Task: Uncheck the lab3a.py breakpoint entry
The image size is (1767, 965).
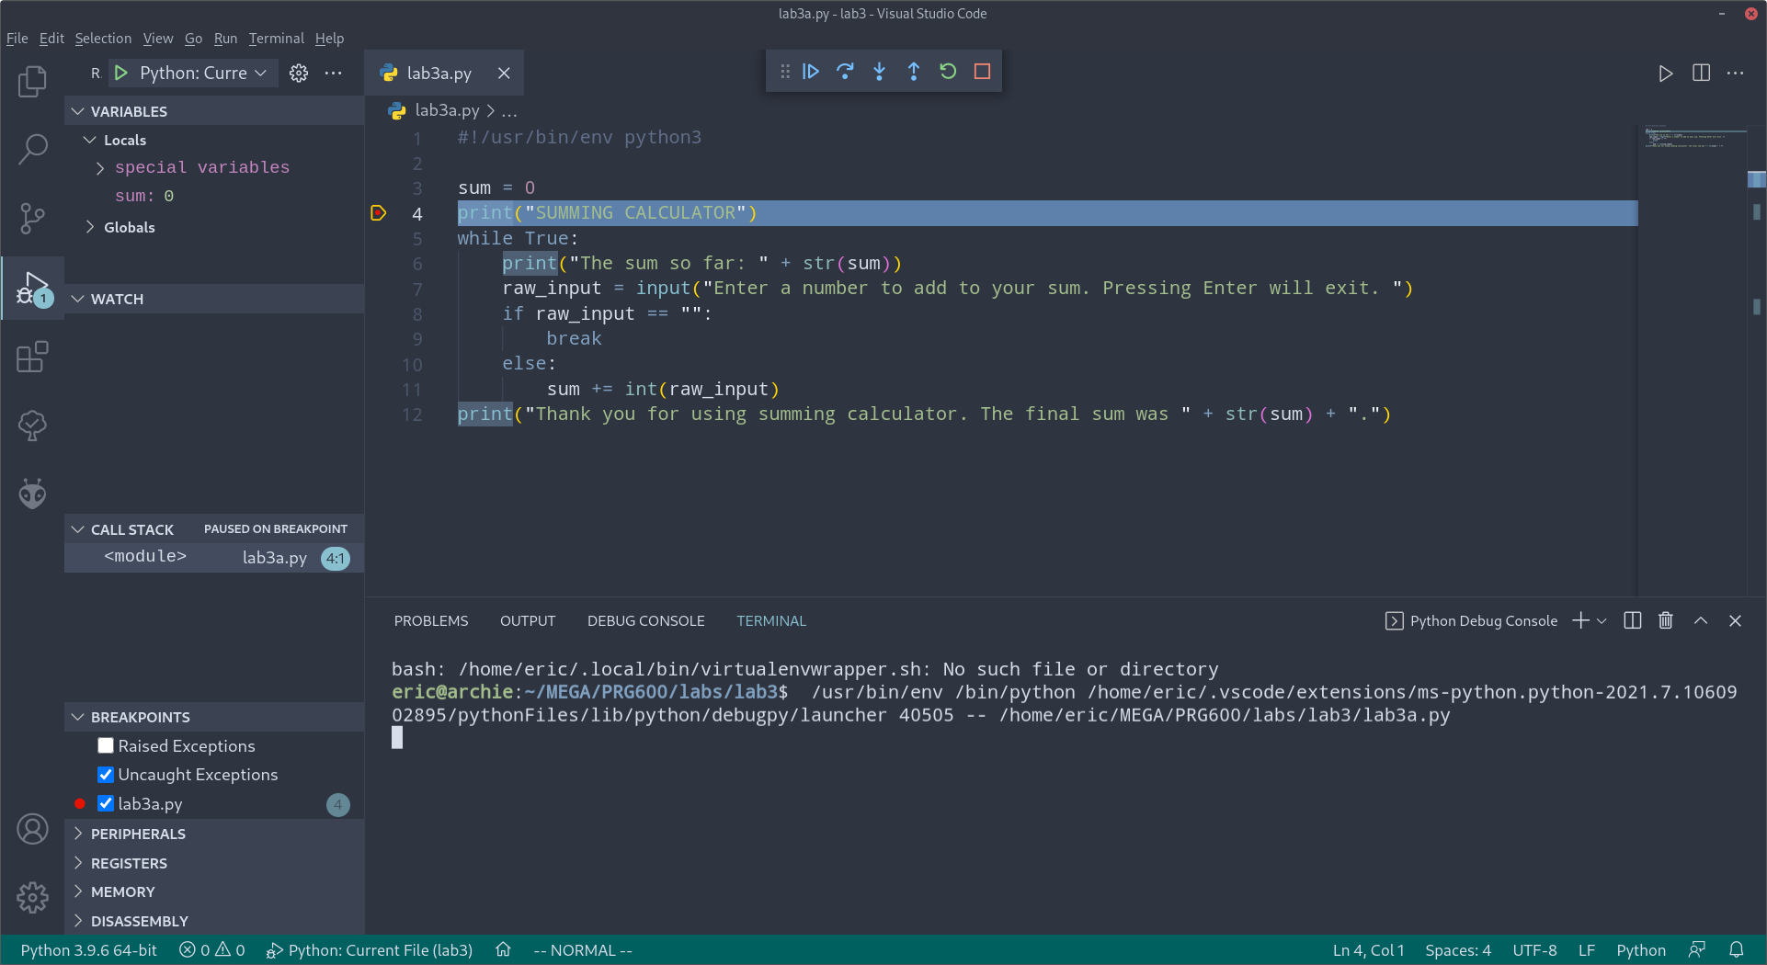Action: pyautogui.click(x=105, y=803)
